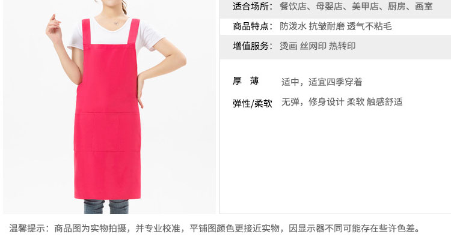The image size is (451, 240).
Task: Click the 无弹，修身设计 description text
Action: pyautogui.click(x=313, y=101)
